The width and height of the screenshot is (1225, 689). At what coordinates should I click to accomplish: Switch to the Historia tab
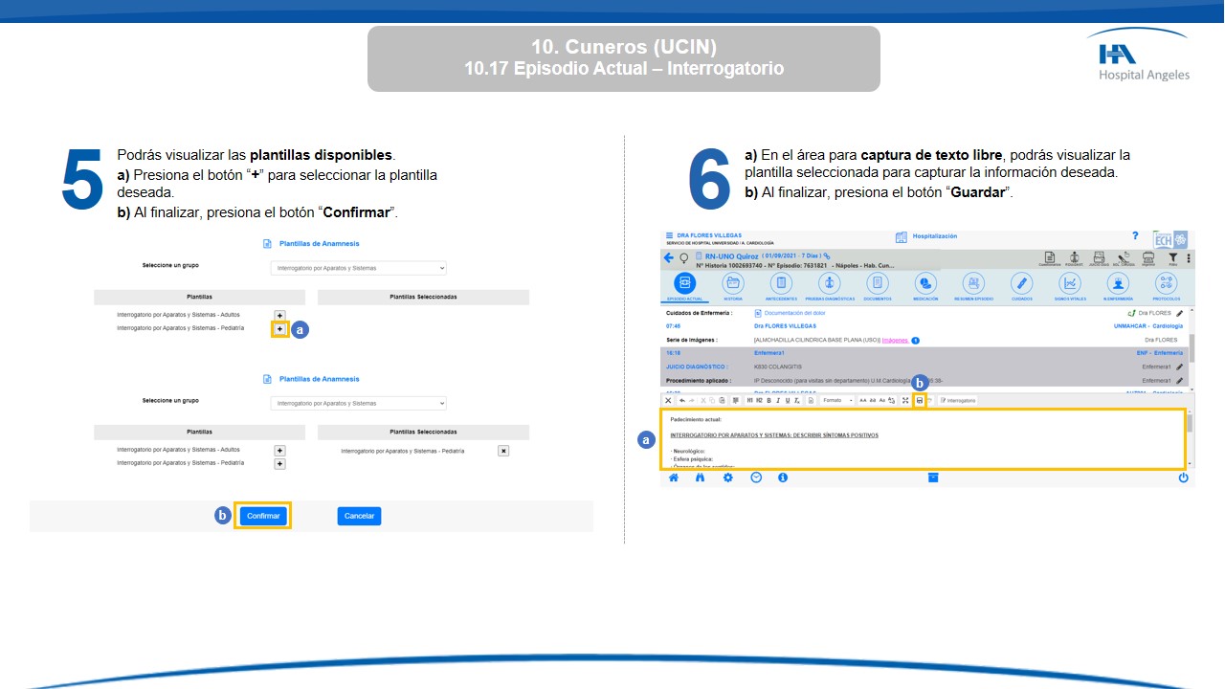[733, 283]
